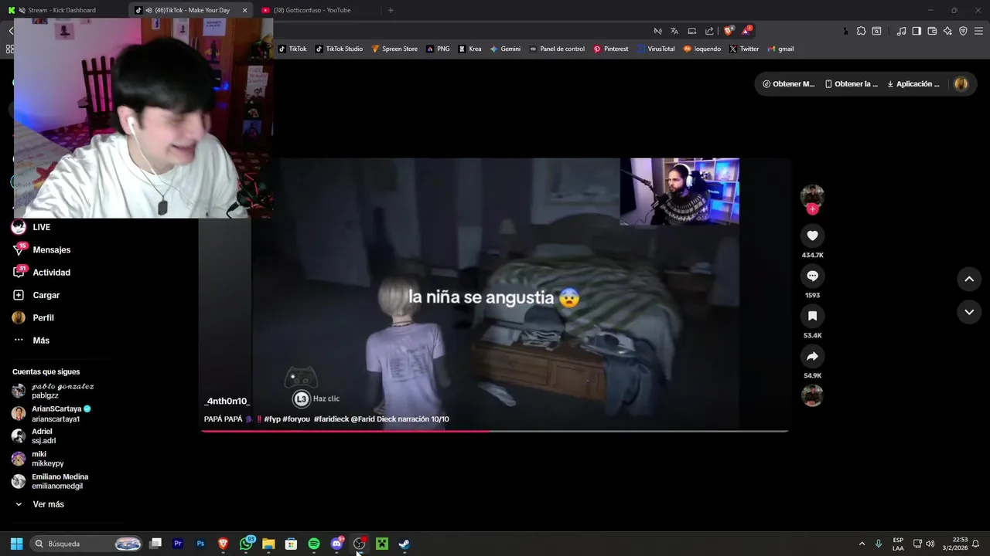Open Windows Start menu
The image size is (990, 556).
16,544
